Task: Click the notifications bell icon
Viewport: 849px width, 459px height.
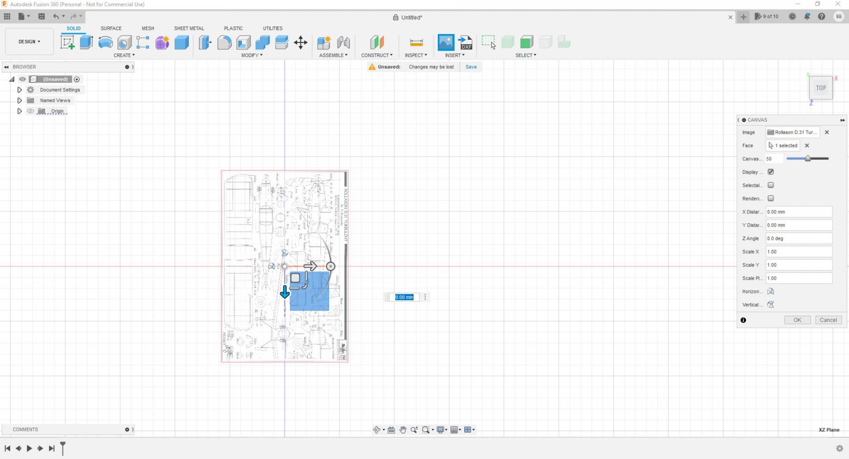Action: (x=807, y=16)
